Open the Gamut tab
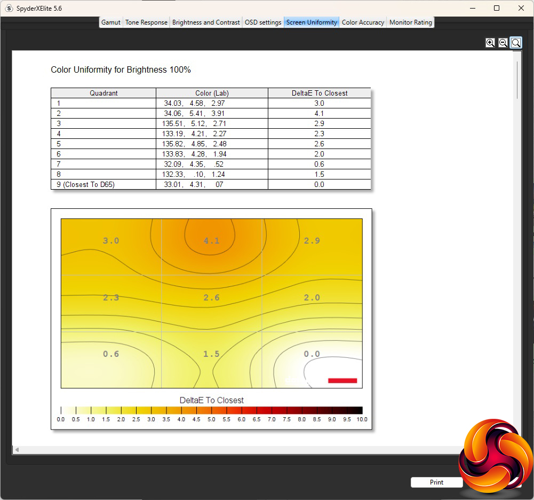 110,22
